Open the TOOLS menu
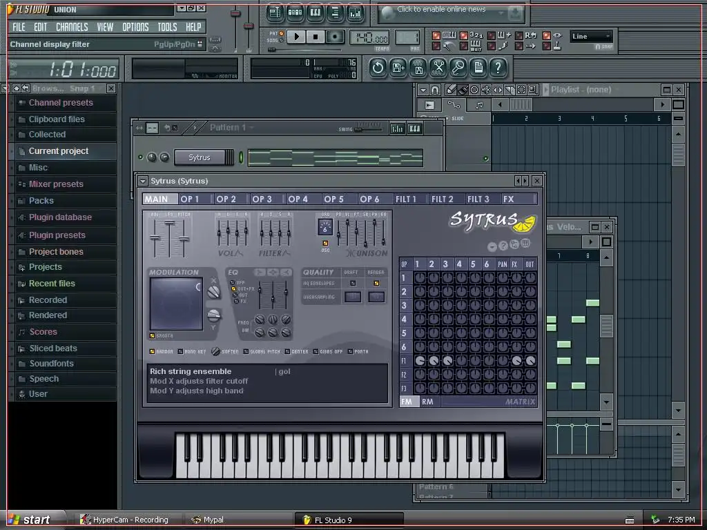The height and width of the screenshot is (530, 707). click(x=167, y=27)
